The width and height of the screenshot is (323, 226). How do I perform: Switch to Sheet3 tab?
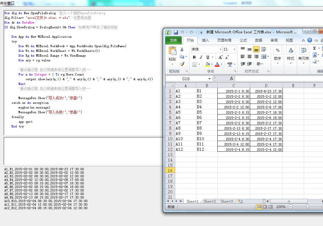pos(227,202)
